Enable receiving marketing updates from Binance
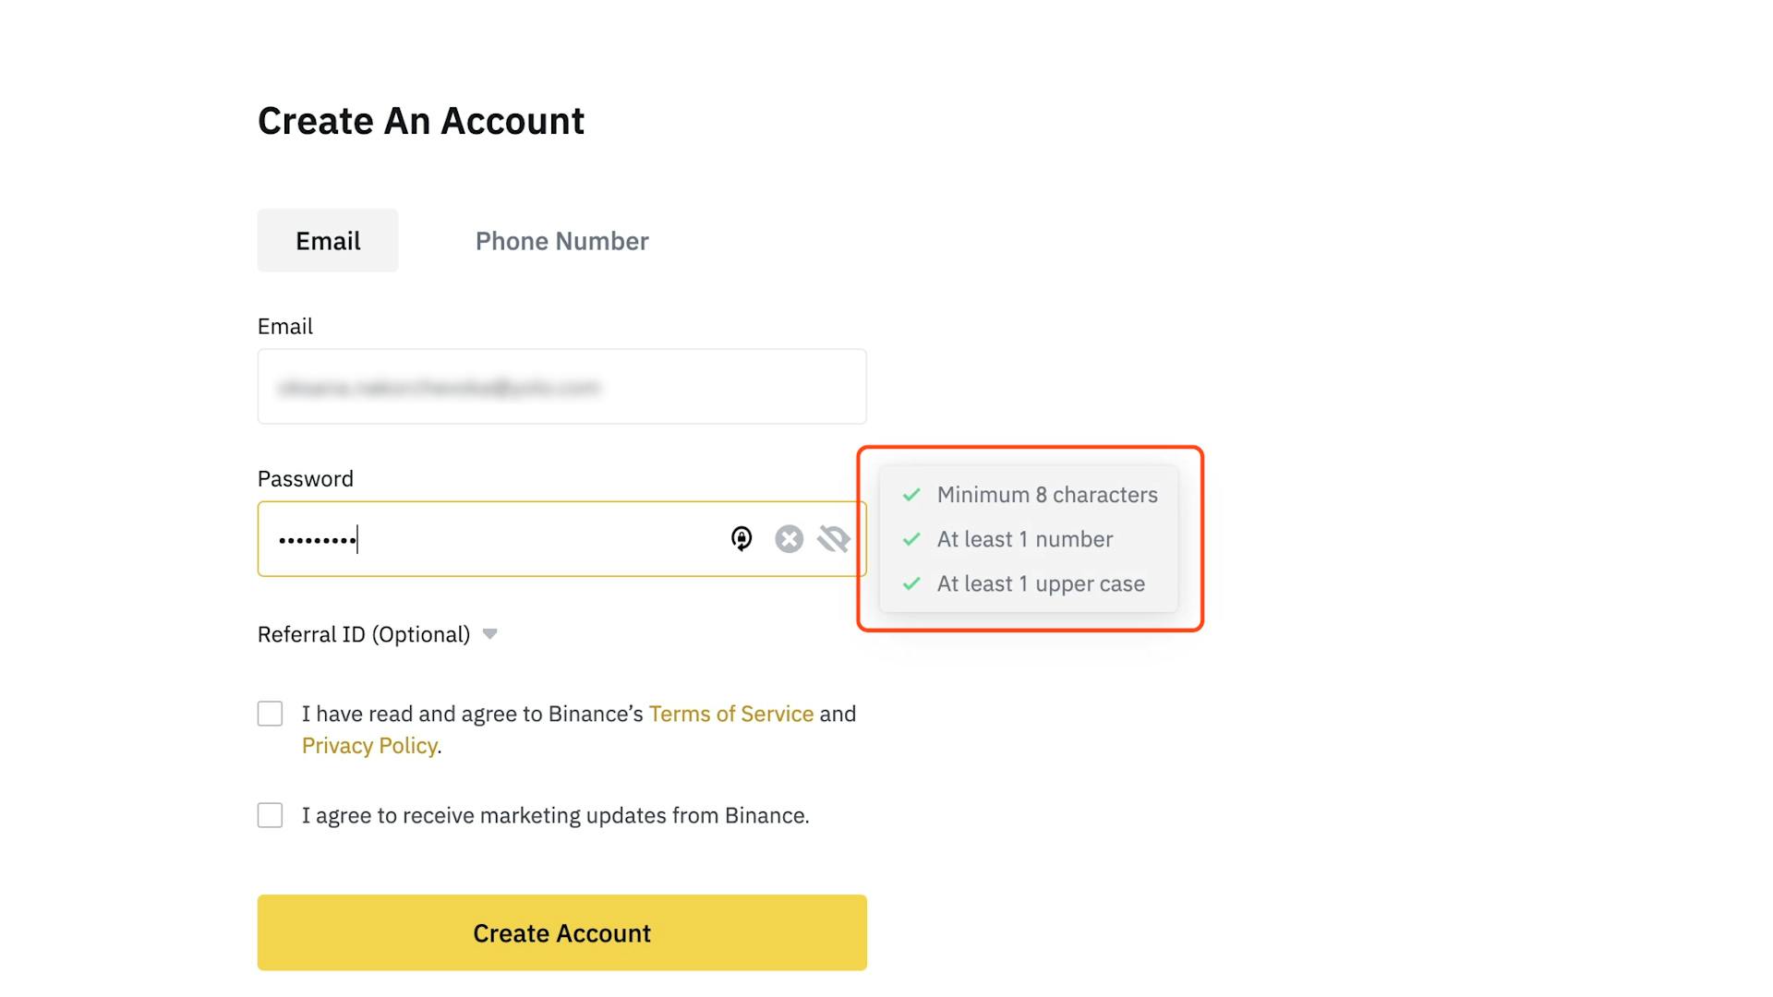Image resolution: width=1773 pixels, height=997 pixels. click(x=270, y=815)
